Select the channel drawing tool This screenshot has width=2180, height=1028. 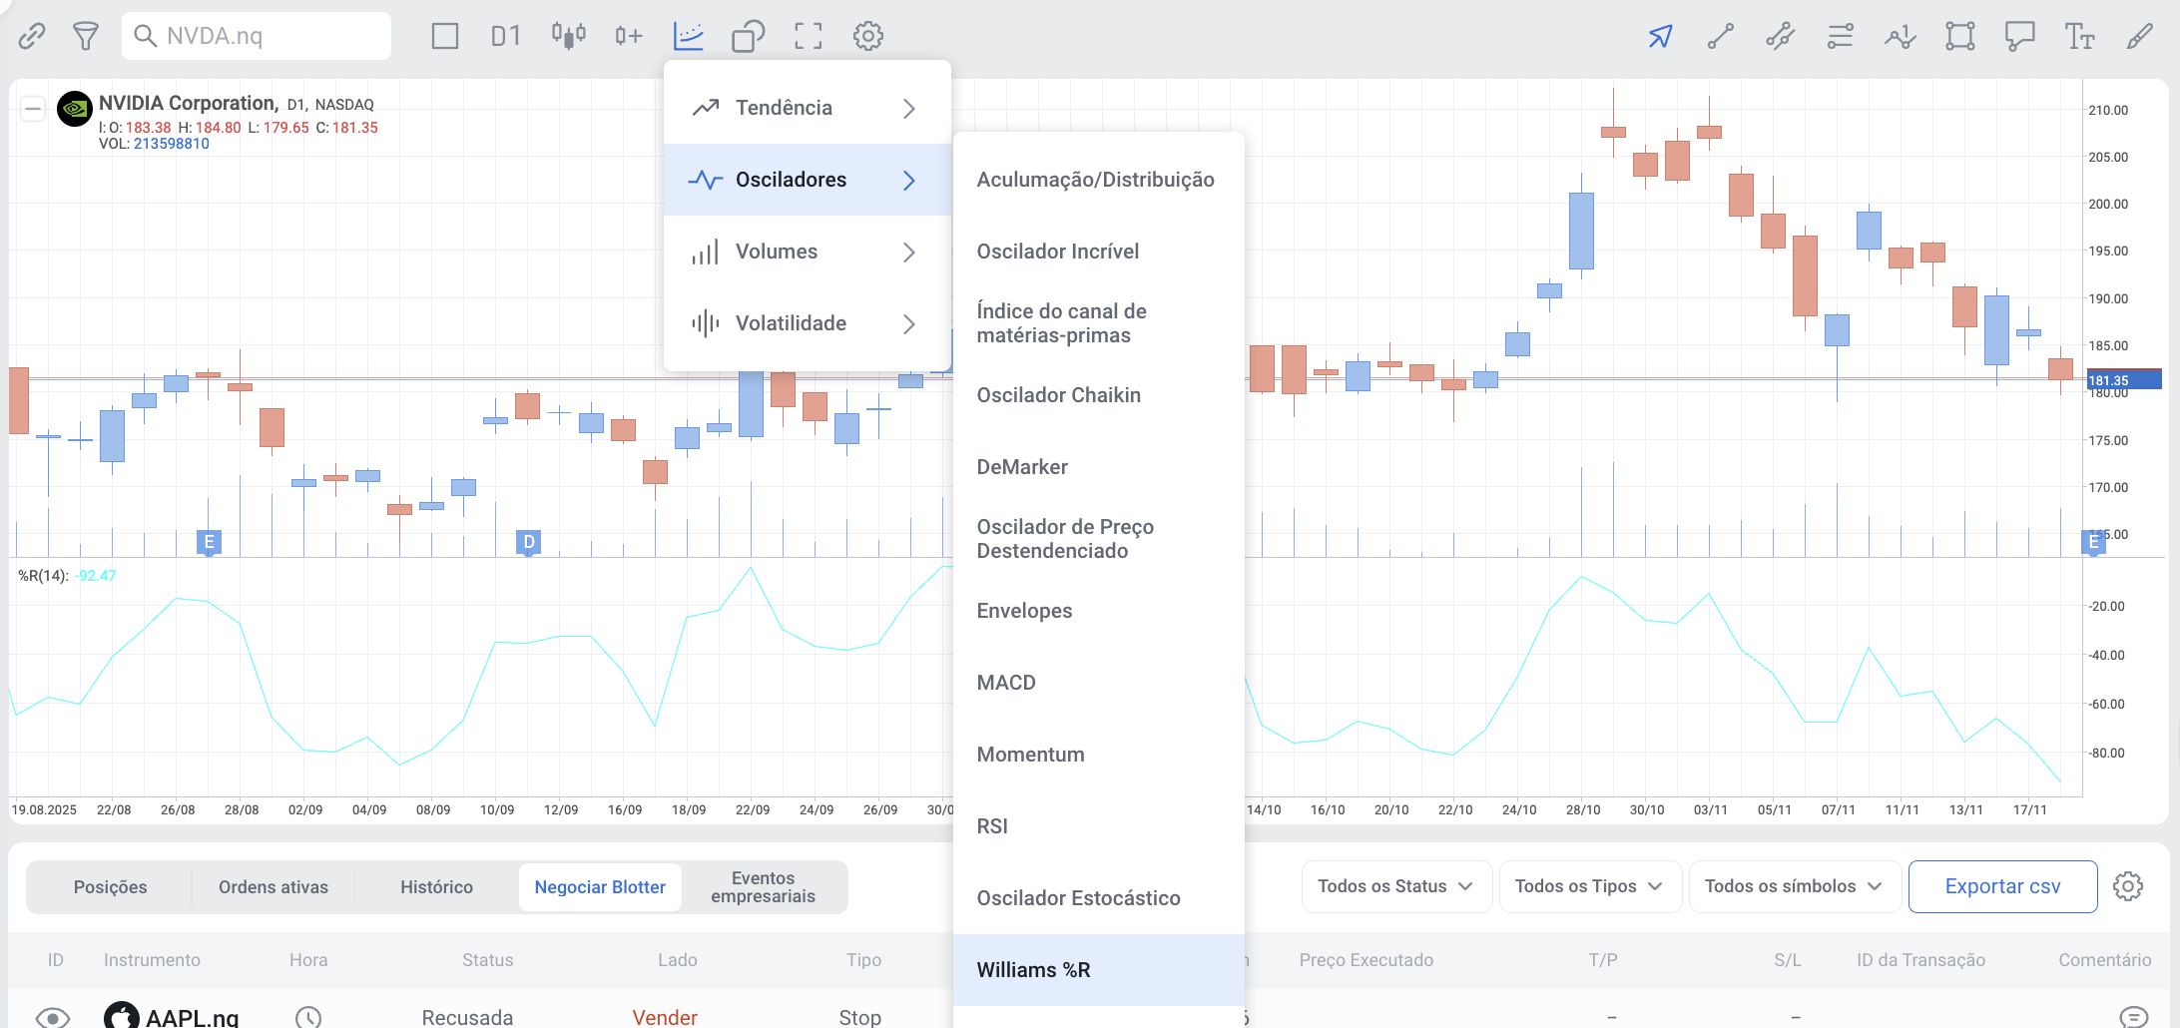(x=1780, y=36)
